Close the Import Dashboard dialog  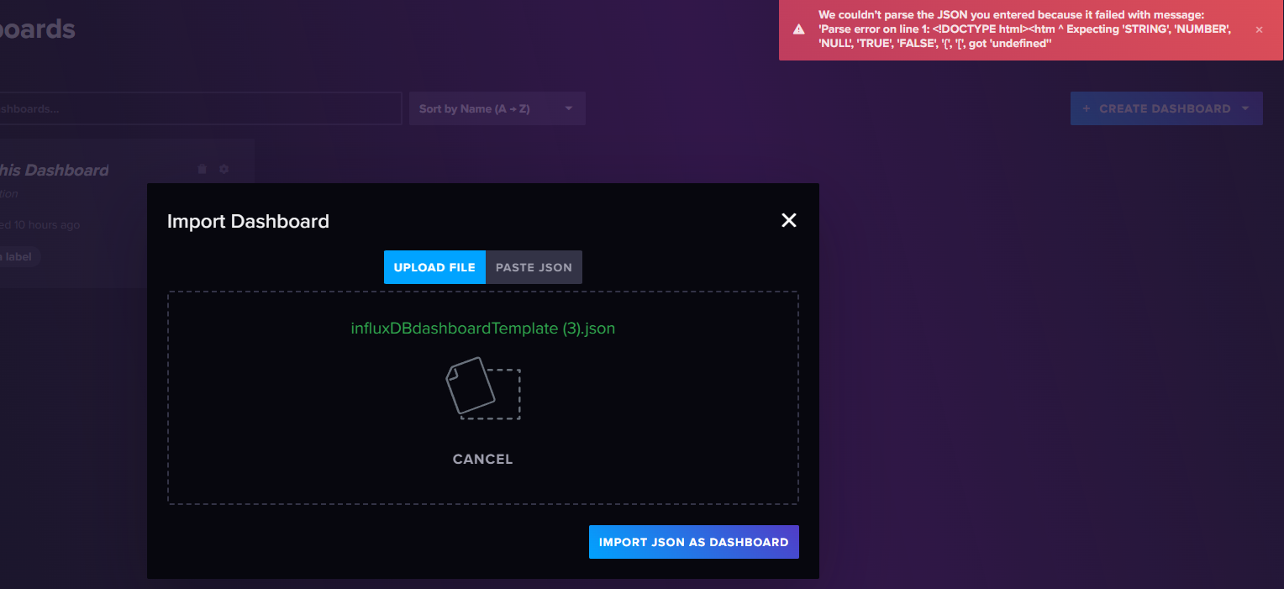(788, 220)
